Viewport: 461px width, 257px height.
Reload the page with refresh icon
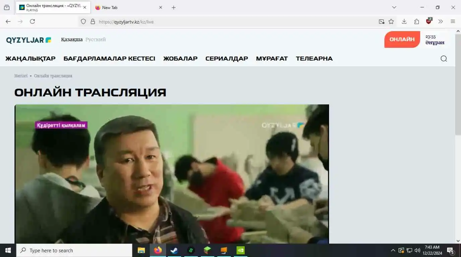click(x=32, y=21)
